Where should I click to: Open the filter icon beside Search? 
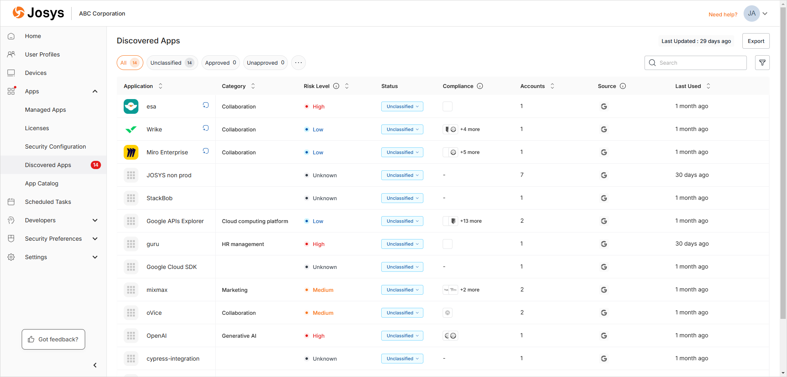coord(762,63)
